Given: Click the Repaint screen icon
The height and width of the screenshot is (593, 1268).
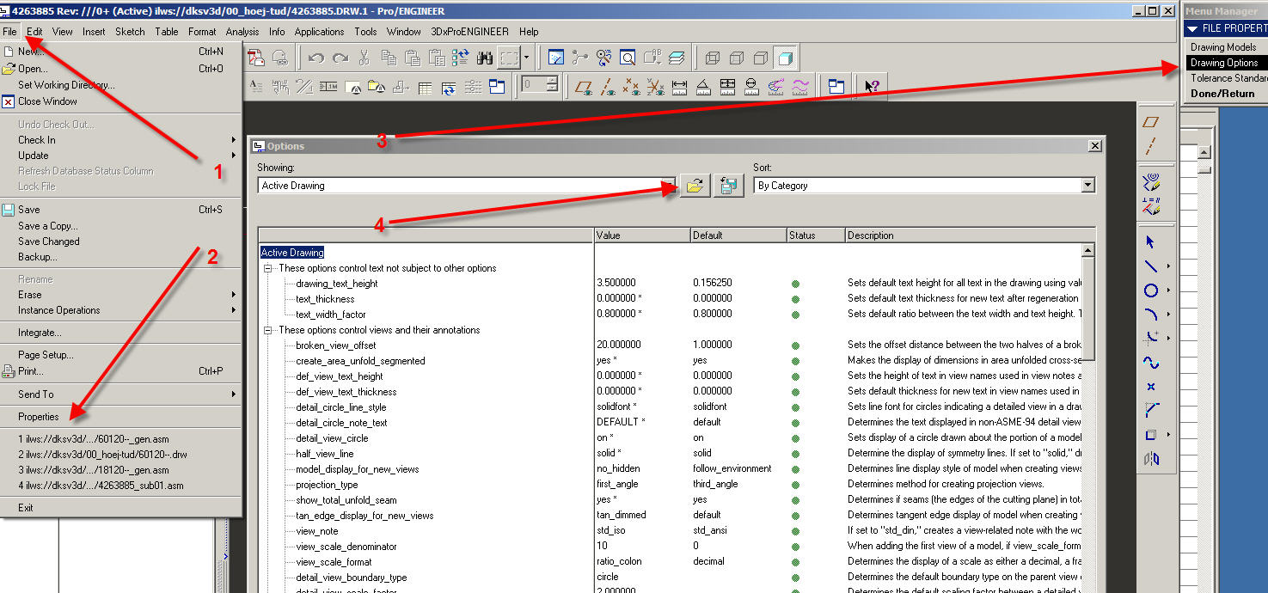Looking at the screenshot, I should [x=556, y=58].
